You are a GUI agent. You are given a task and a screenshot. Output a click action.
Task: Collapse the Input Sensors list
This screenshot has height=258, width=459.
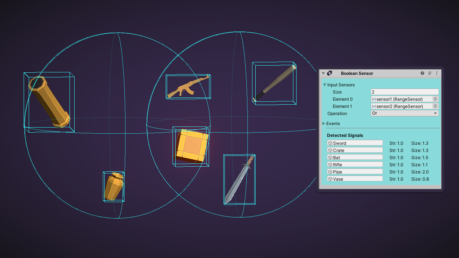(x=325, y=85)
